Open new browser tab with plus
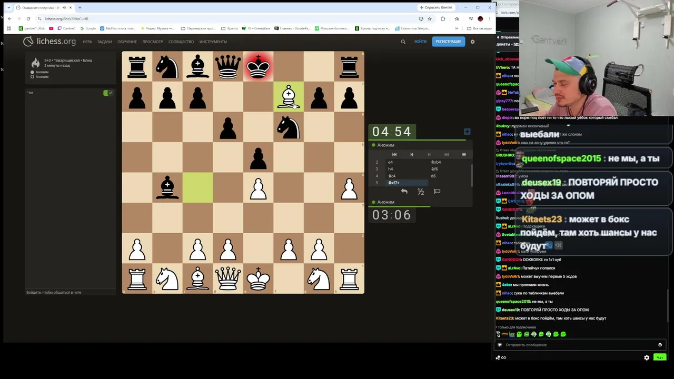This screenshot has width=674, height=379. 80,7
